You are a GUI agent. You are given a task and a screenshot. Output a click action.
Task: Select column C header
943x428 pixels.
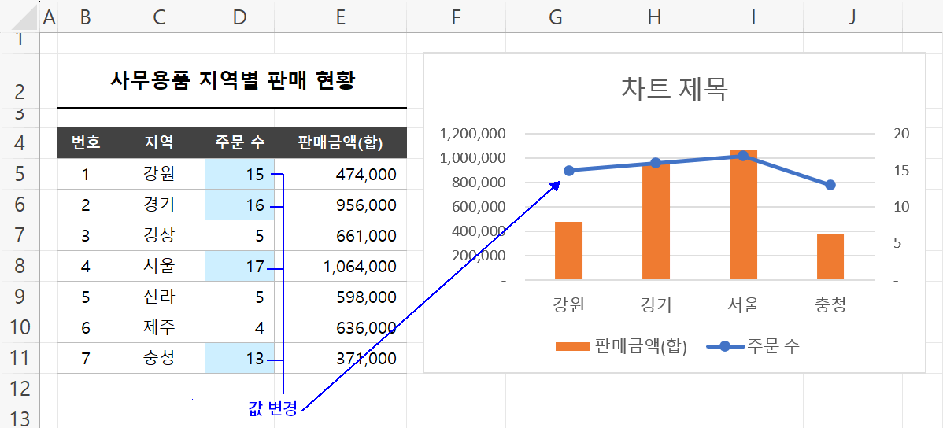pos(159,18)
